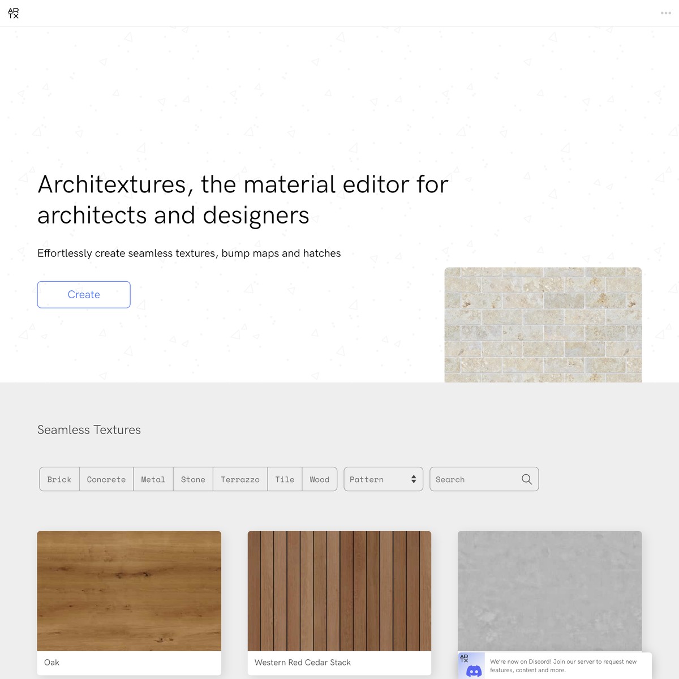Open the Oak wood texture
This screenshot has height=679, width=679.
coord(129,590)
